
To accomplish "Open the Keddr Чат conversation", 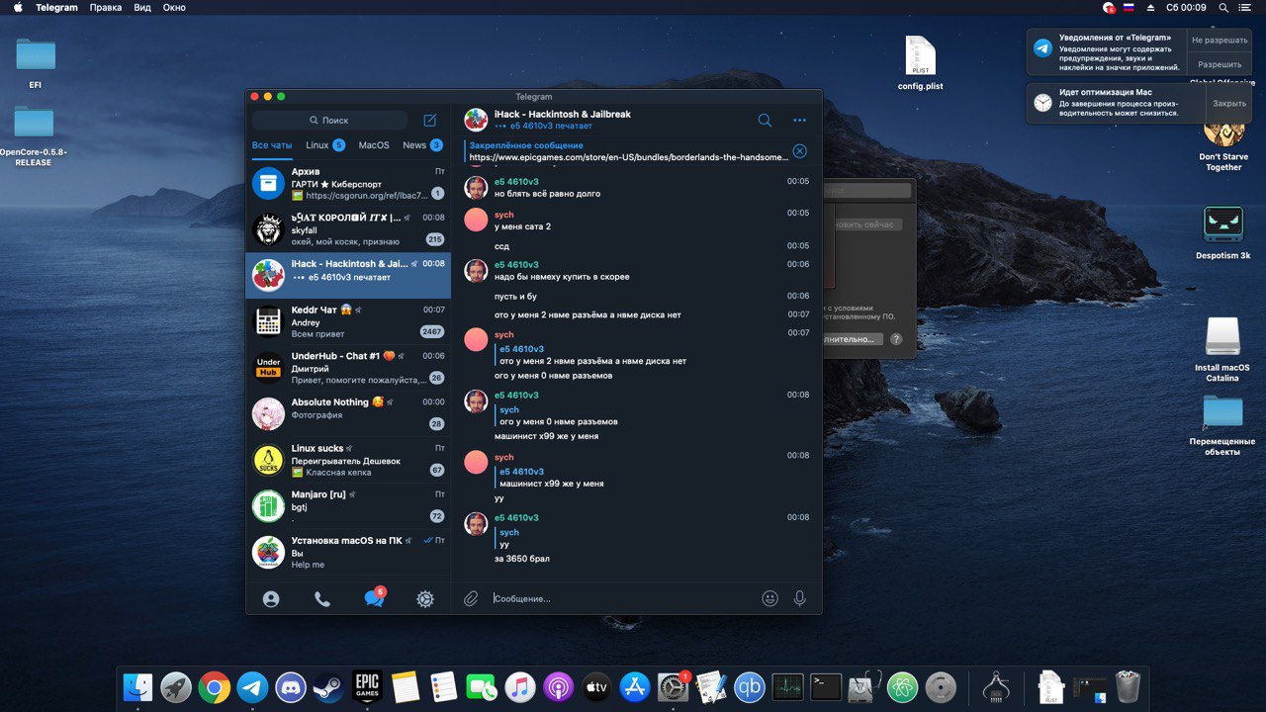I will [348, 321].
